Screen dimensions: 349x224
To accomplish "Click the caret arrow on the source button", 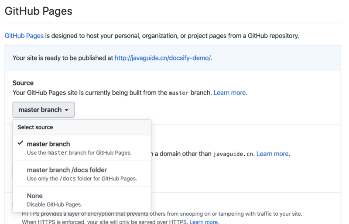I will pyautogui.click(x=67, y=110).
